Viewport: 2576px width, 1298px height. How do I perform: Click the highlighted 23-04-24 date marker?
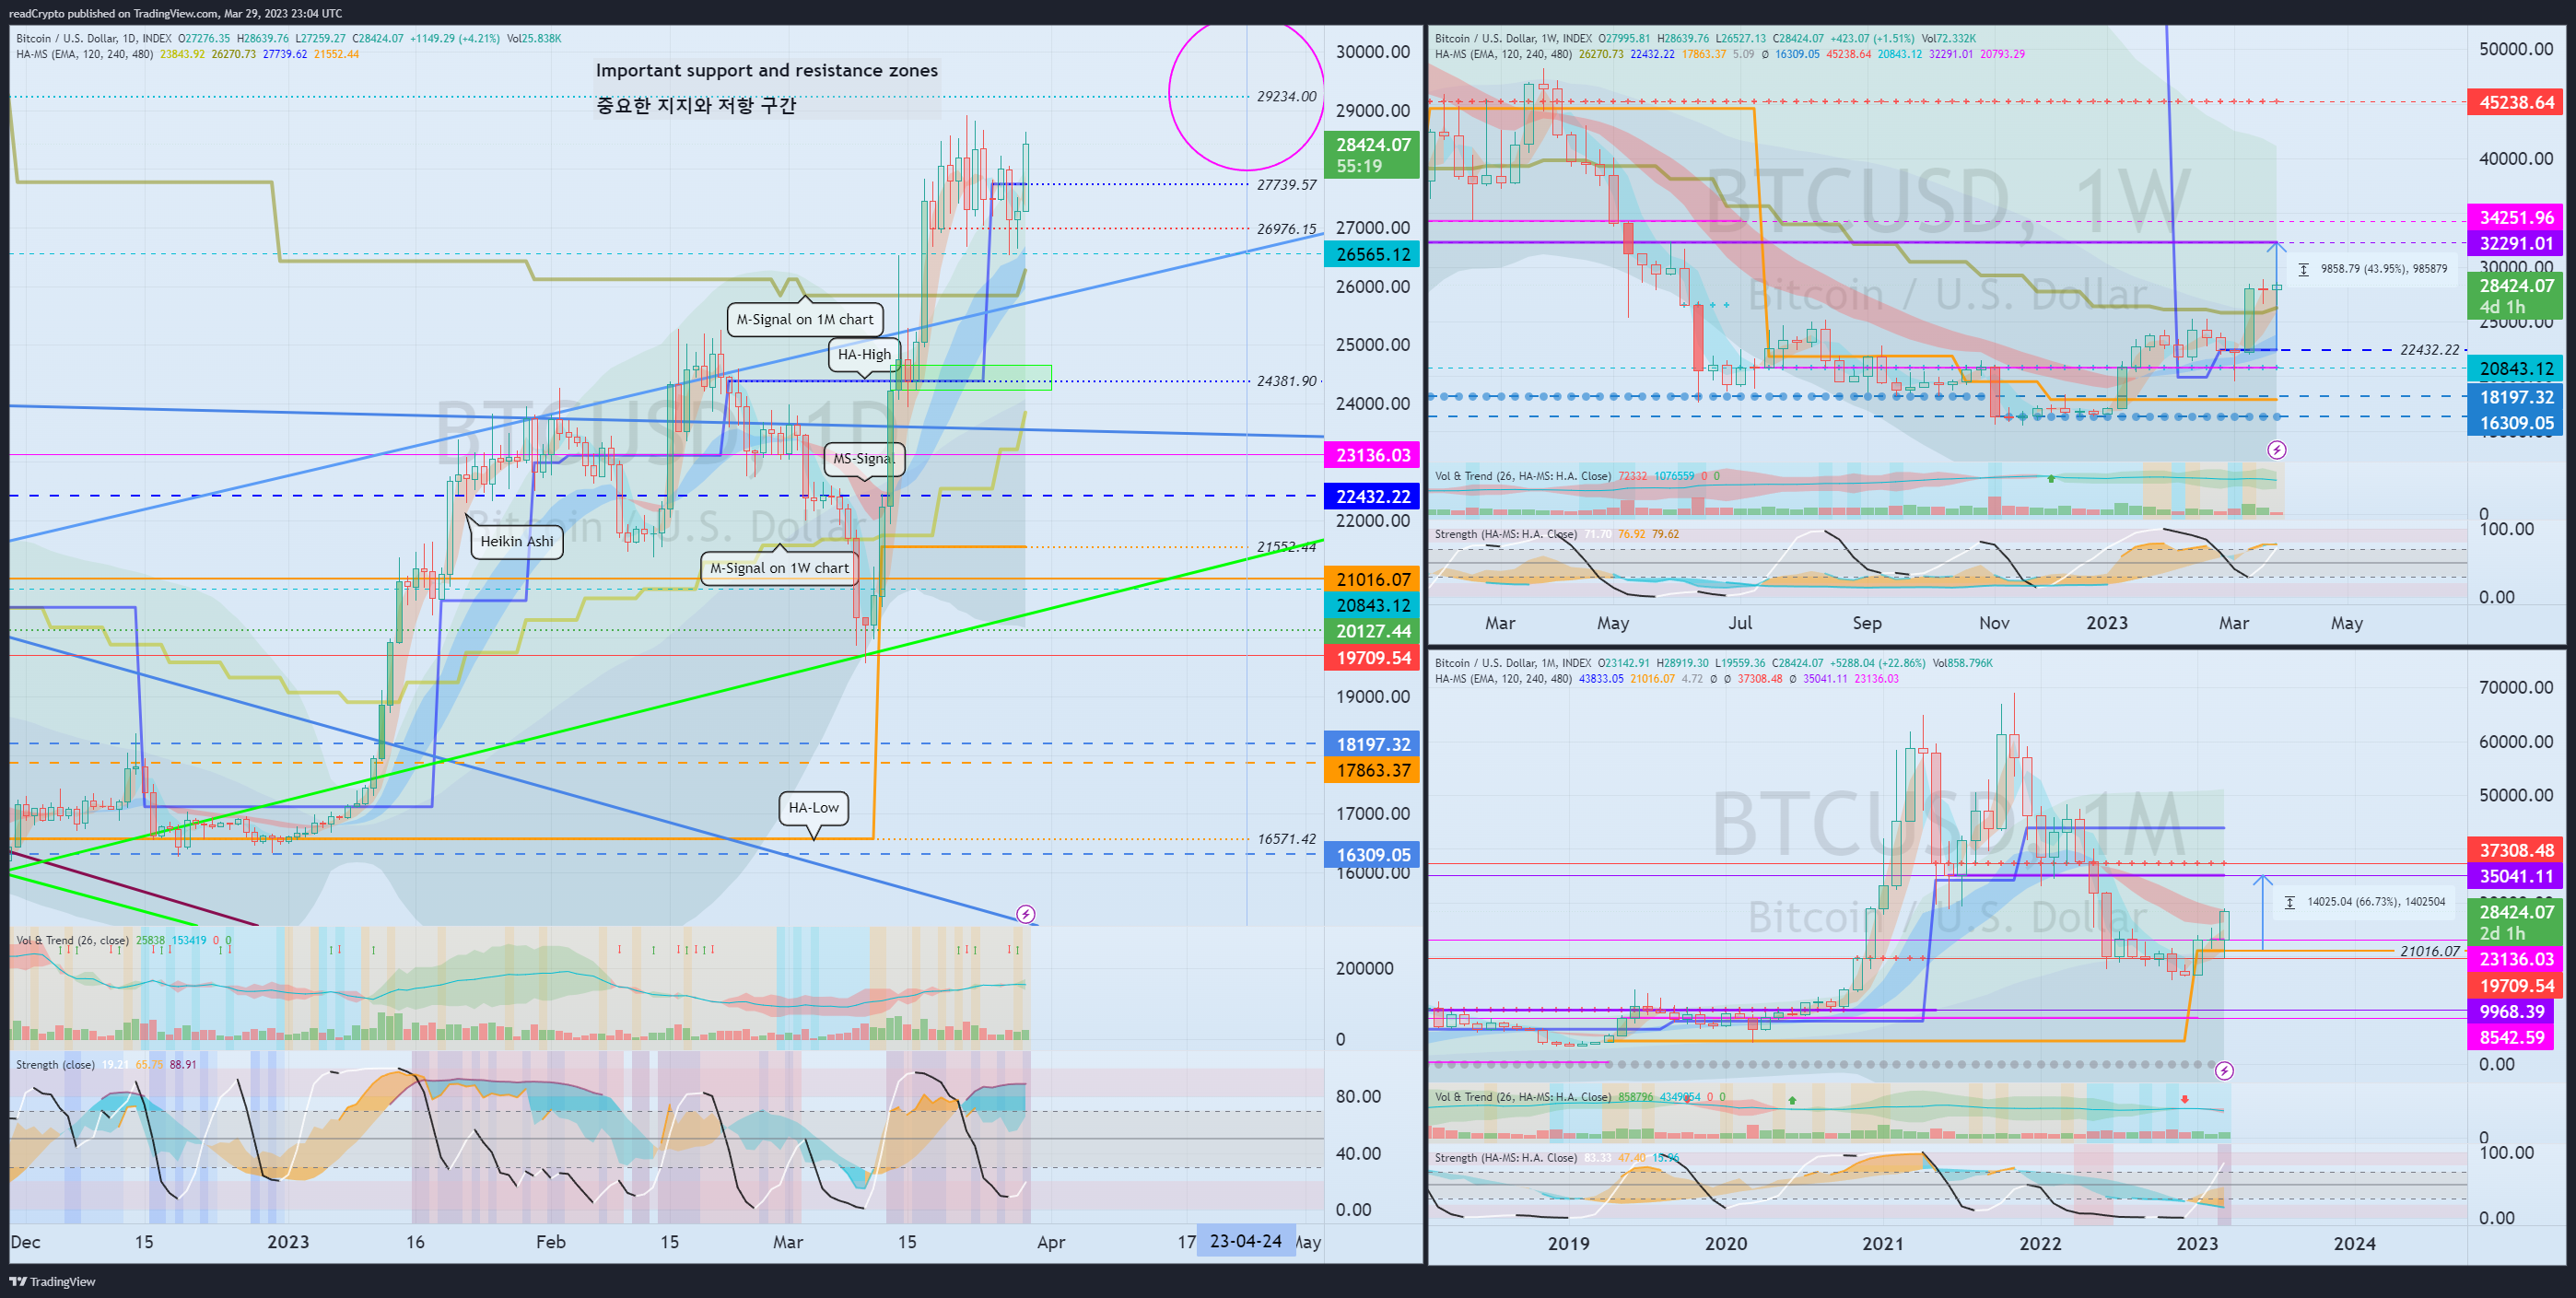[1245, 1241]
